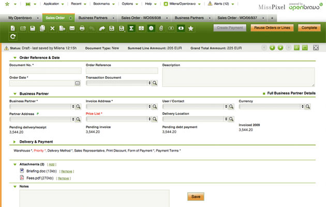Click search magnifier beside Price List field
This screenshot has height=207, width=326.
(x=155, y=119)
